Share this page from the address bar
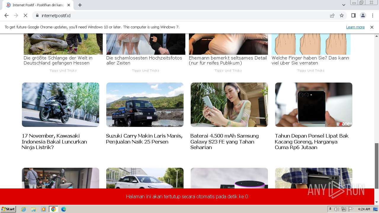This screenshot has width=379, height=213. click(332, 15)
